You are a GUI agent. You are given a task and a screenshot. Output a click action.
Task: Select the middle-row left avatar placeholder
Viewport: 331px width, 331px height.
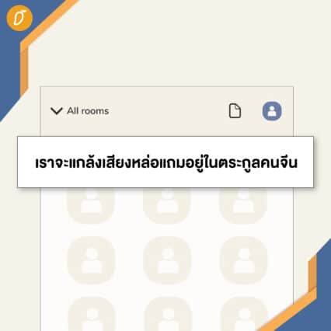point(91,260)
